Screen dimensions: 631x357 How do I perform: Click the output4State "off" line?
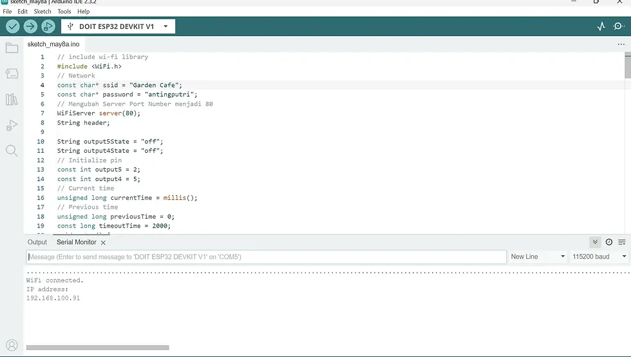click(x=110, y=151)
